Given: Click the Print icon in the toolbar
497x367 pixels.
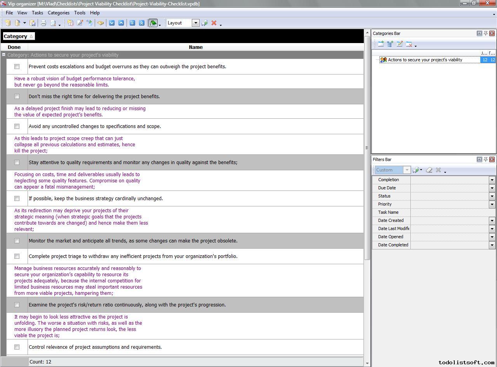Looking at the screenshot, I should tap(43, 23).
